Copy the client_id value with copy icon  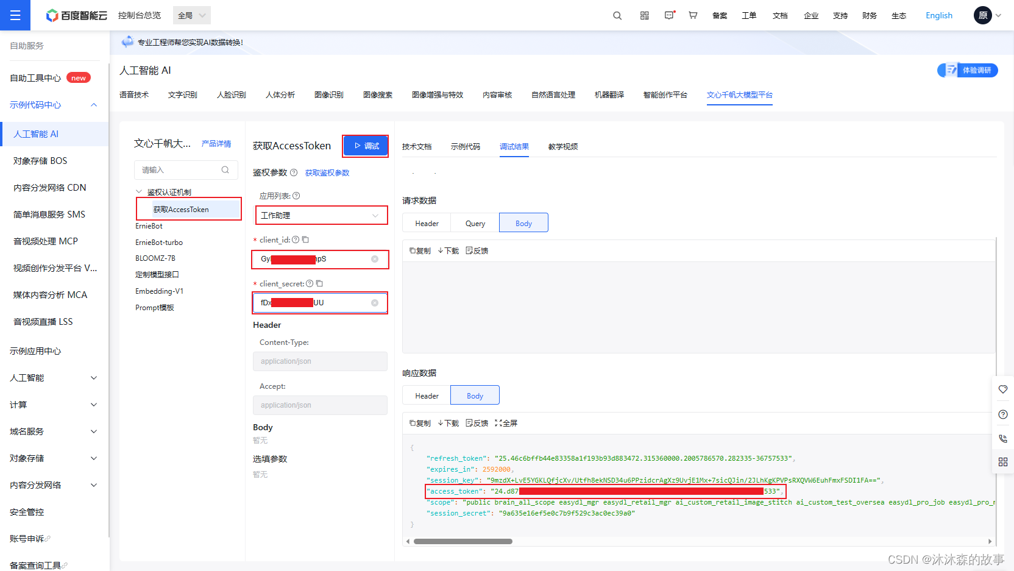tap(306, 239)
